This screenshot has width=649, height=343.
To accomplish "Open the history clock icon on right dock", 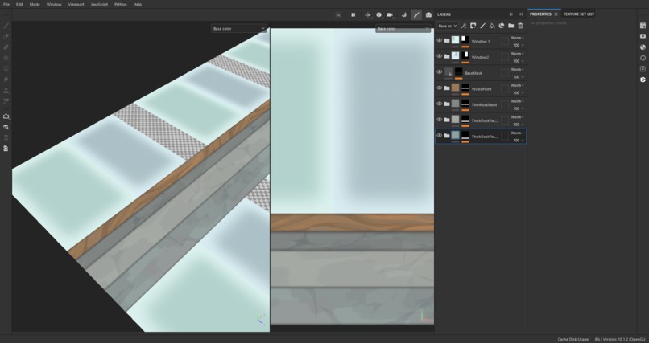I will [643, 58].
